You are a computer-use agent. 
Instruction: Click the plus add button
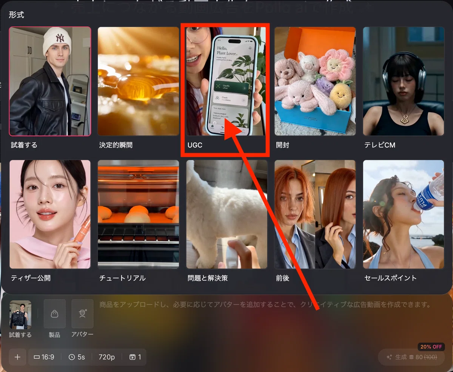pyautogui.click(x=17, y=357)
